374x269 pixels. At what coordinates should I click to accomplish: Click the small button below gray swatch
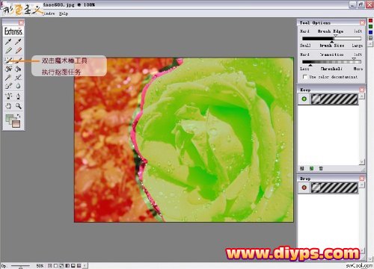(370, 44)
